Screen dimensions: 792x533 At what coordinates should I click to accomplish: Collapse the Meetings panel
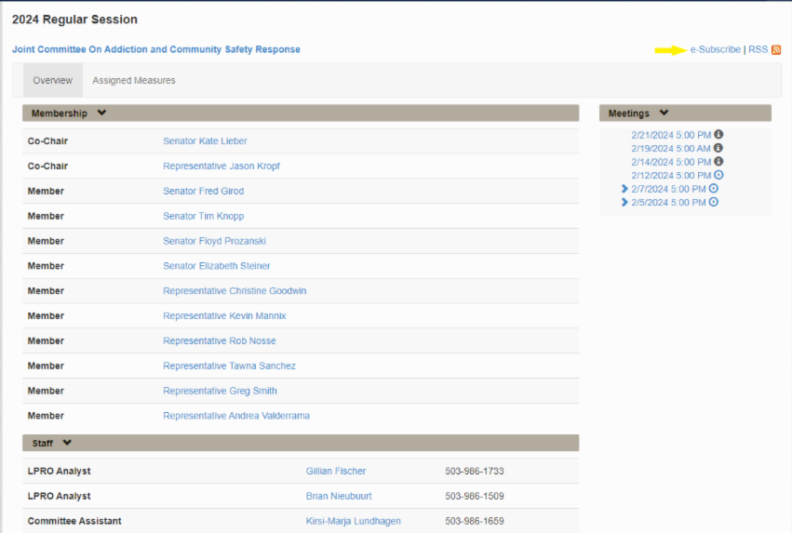click(664, 113)
